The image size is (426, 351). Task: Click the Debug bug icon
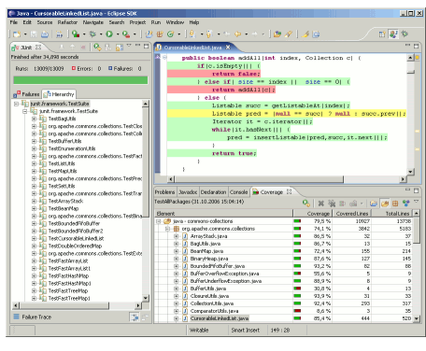tap(92, 34)
